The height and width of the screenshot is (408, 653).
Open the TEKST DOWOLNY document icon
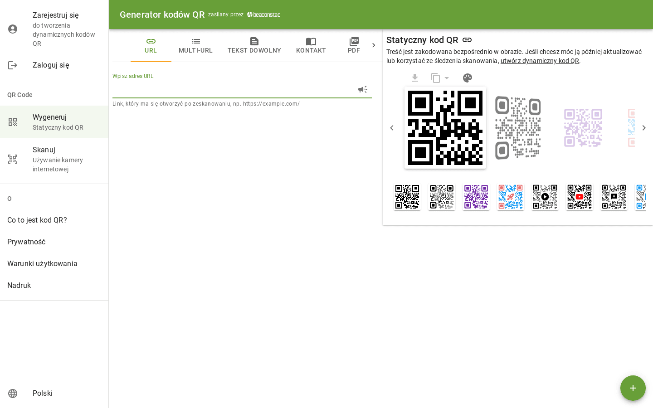254,41
